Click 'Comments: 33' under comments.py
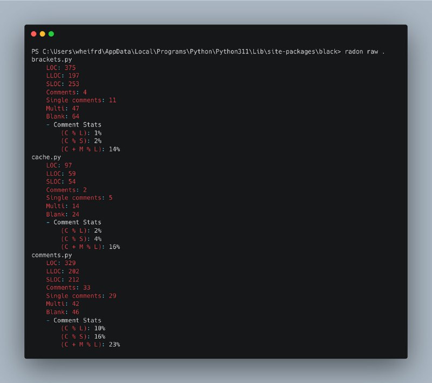The height and width of the screenshot is (383, 432). coord(69,288)
